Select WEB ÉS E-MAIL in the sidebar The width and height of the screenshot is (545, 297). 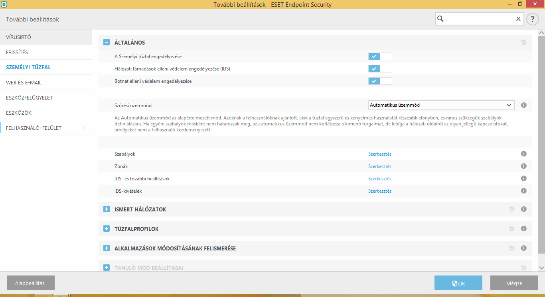pyautogui.click(x=46, y=82)
